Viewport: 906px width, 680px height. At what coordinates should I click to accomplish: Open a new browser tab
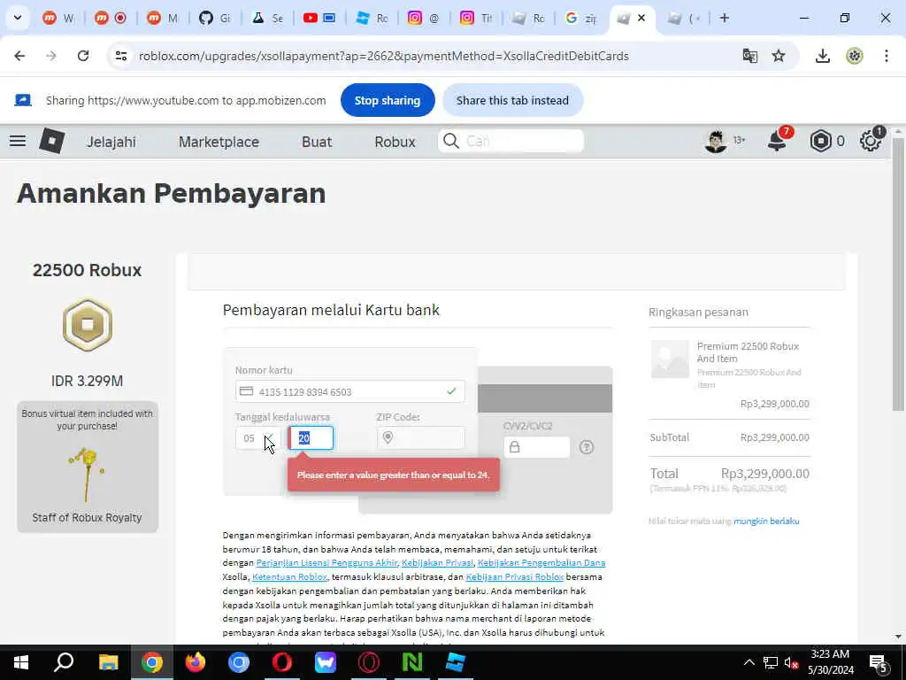pos(725,18)
